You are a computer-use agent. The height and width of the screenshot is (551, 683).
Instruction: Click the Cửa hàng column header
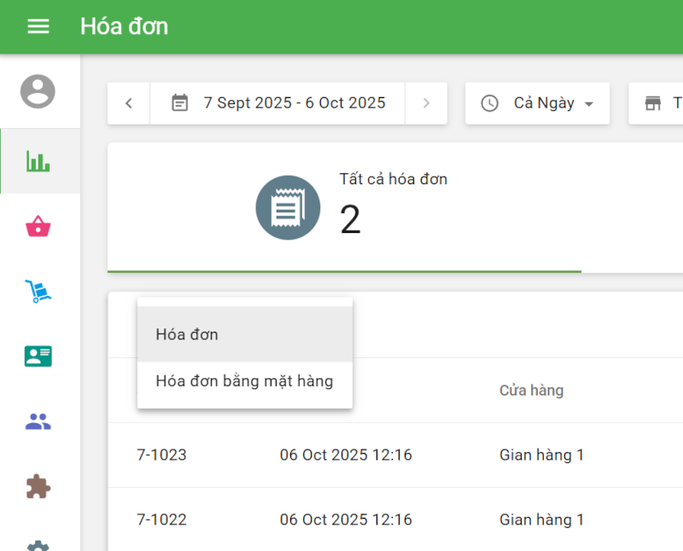(x=531, y=391)
